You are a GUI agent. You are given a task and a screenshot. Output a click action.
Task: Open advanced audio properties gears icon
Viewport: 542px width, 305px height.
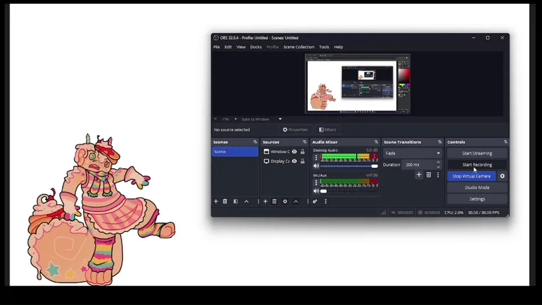[x=315, y=201]
